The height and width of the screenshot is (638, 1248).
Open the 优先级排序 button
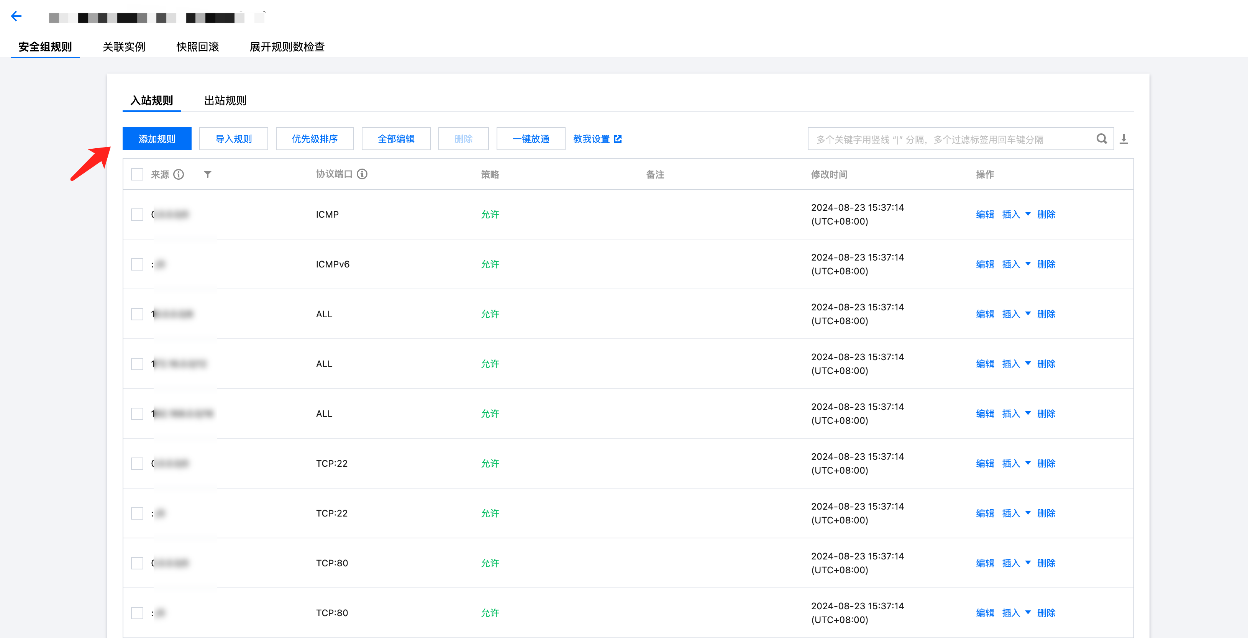[x=315, y=139]
